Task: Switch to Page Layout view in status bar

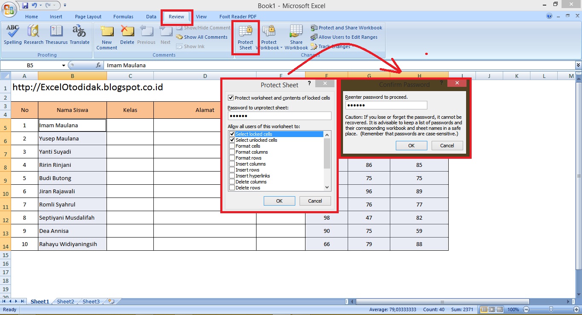Action: point(492,309)
